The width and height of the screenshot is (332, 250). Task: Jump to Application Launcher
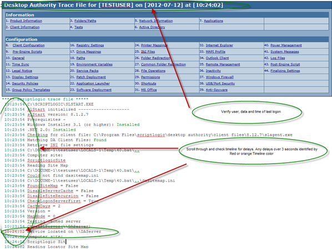(93, 83)
